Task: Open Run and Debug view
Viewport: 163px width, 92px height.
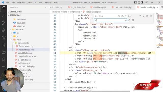Action: (x=4, y=30)
